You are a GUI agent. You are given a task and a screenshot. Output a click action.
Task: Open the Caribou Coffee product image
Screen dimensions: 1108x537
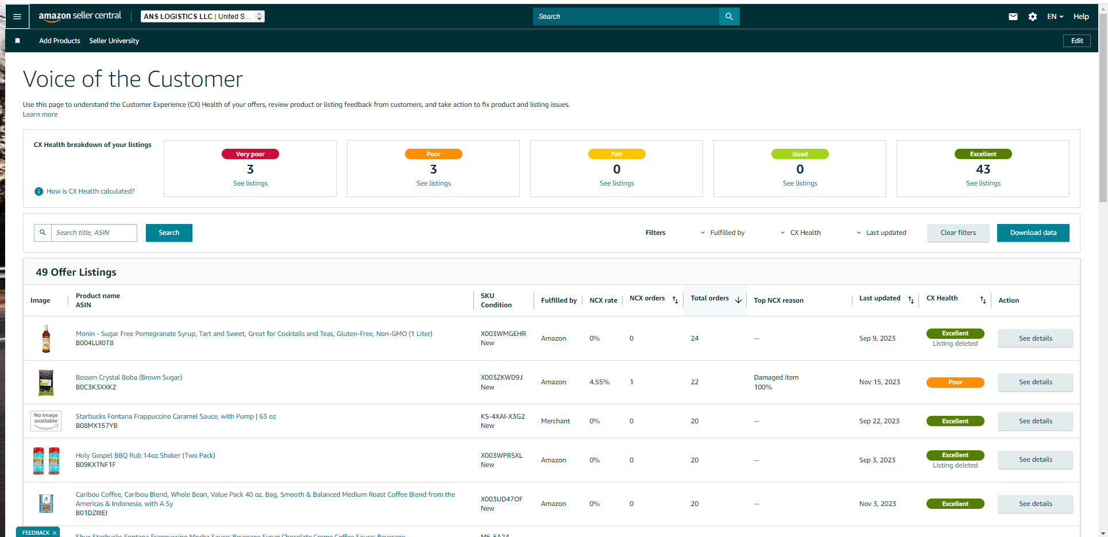pos(46,504)
